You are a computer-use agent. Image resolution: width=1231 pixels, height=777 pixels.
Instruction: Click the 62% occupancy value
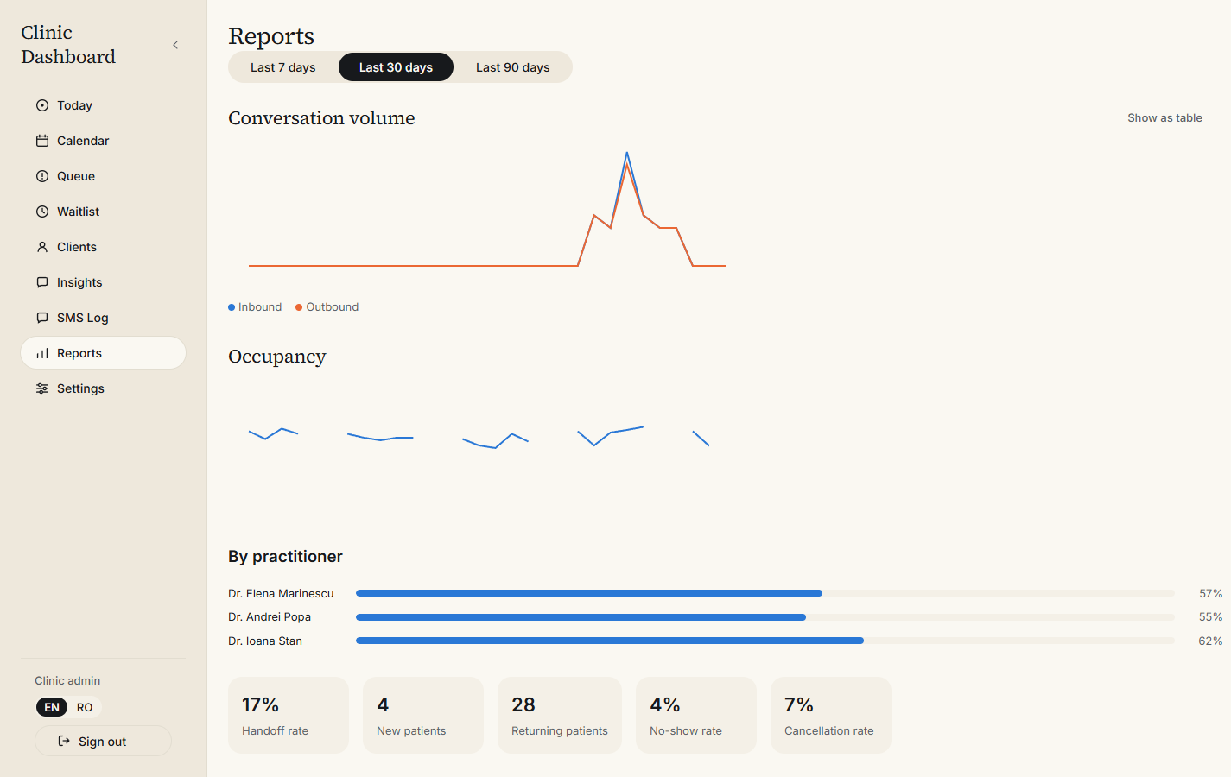coord(1210,641)
